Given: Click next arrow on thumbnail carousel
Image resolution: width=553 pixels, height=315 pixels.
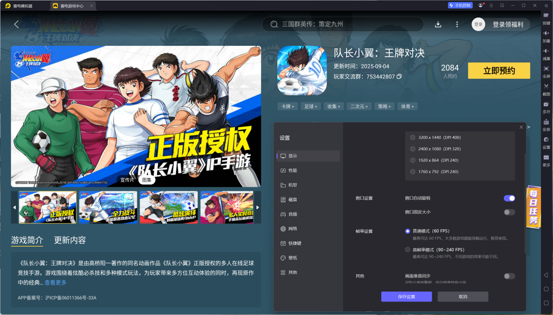Looking at the screenshot, I should (x=257, y=207).
